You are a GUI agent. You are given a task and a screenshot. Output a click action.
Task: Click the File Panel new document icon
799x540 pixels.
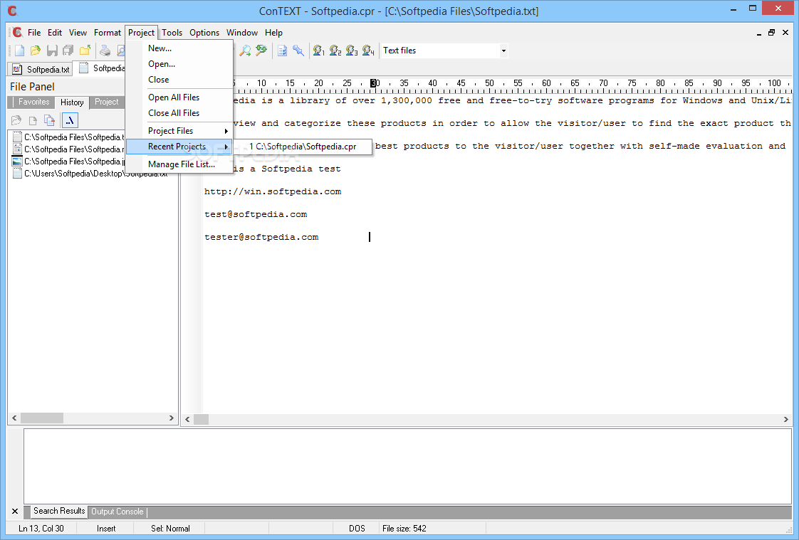click(x=33, y=121)
